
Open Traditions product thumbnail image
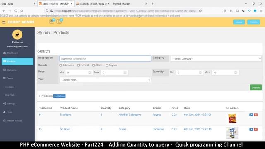point(232,118)
